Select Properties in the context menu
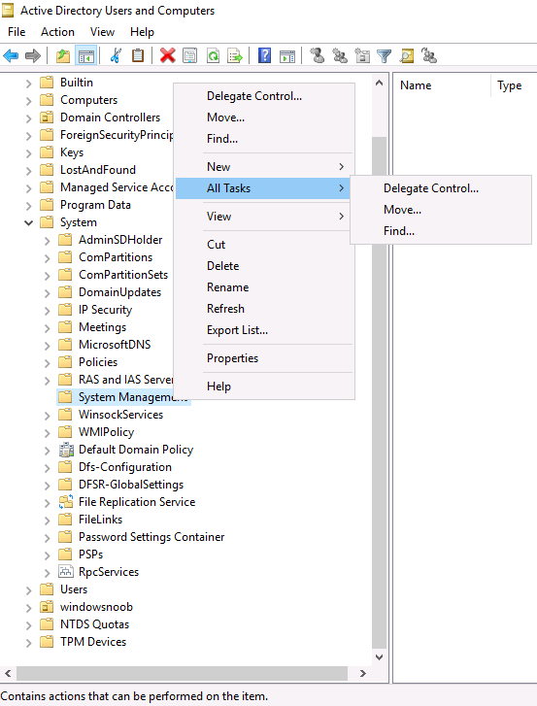Screen dimensions: 537x706 264,358
